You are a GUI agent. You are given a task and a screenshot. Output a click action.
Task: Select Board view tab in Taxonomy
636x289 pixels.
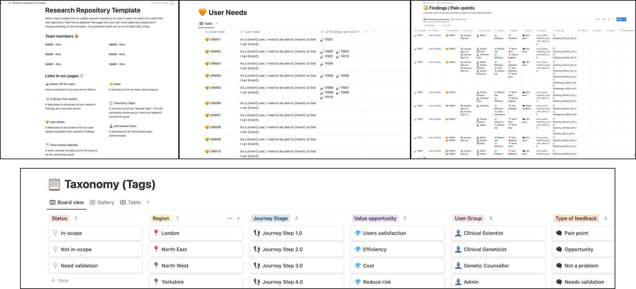coord(67,203)
